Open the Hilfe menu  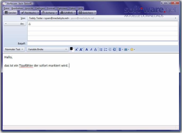[80, 8]
